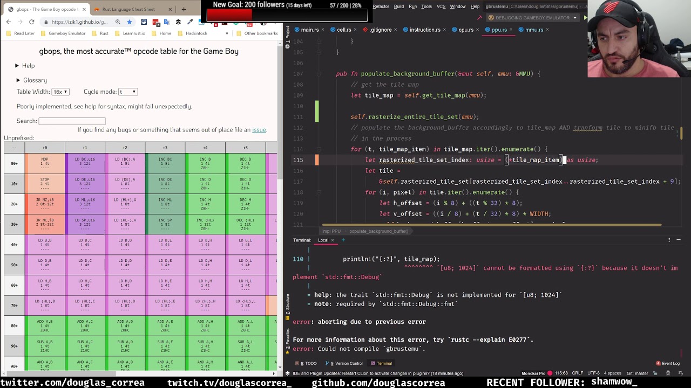Click the STOP opcode cell
This screenshot has width=691, height=388.
pyautogui.click(x=45, y=184)
